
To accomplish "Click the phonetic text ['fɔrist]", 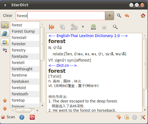I will pyautogui.click(x=55, y=76).
